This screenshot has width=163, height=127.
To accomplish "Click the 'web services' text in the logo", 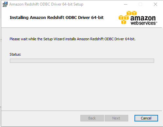I will 143,23.
